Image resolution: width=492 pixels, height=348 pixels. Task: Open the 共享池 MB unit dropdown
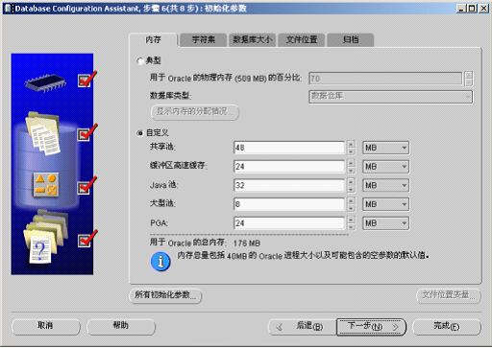pyautogui.click(x=385, y=148)
